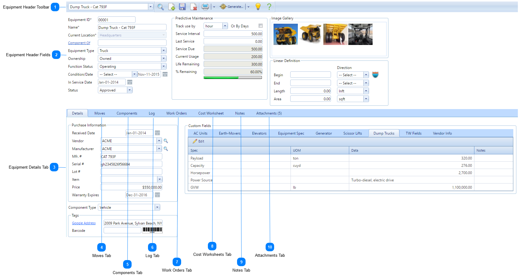Open help with the question mark icon

[269, 7]
